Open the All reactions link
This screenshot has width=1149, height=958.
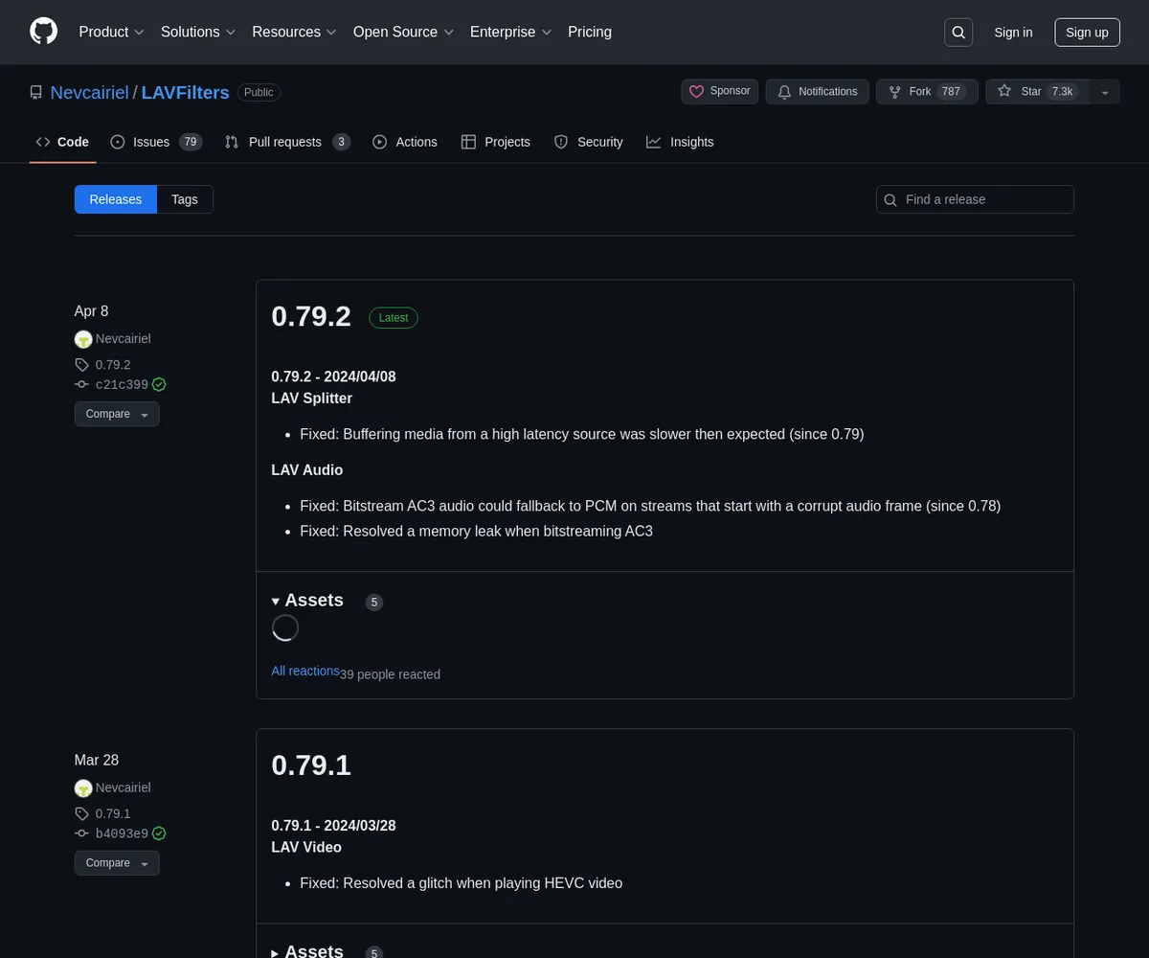point(304,671)
